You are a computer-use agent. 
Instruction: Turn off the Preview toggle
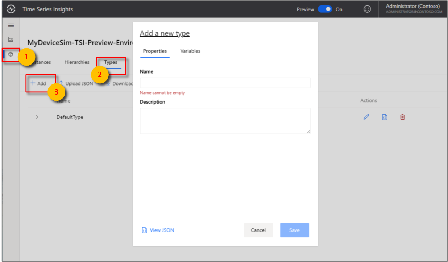[x=324, y=9]
